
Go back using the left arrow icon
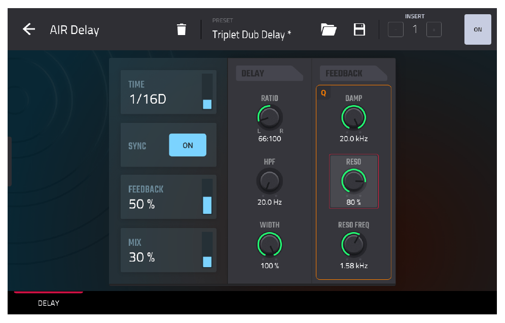[x=29, y=29]
